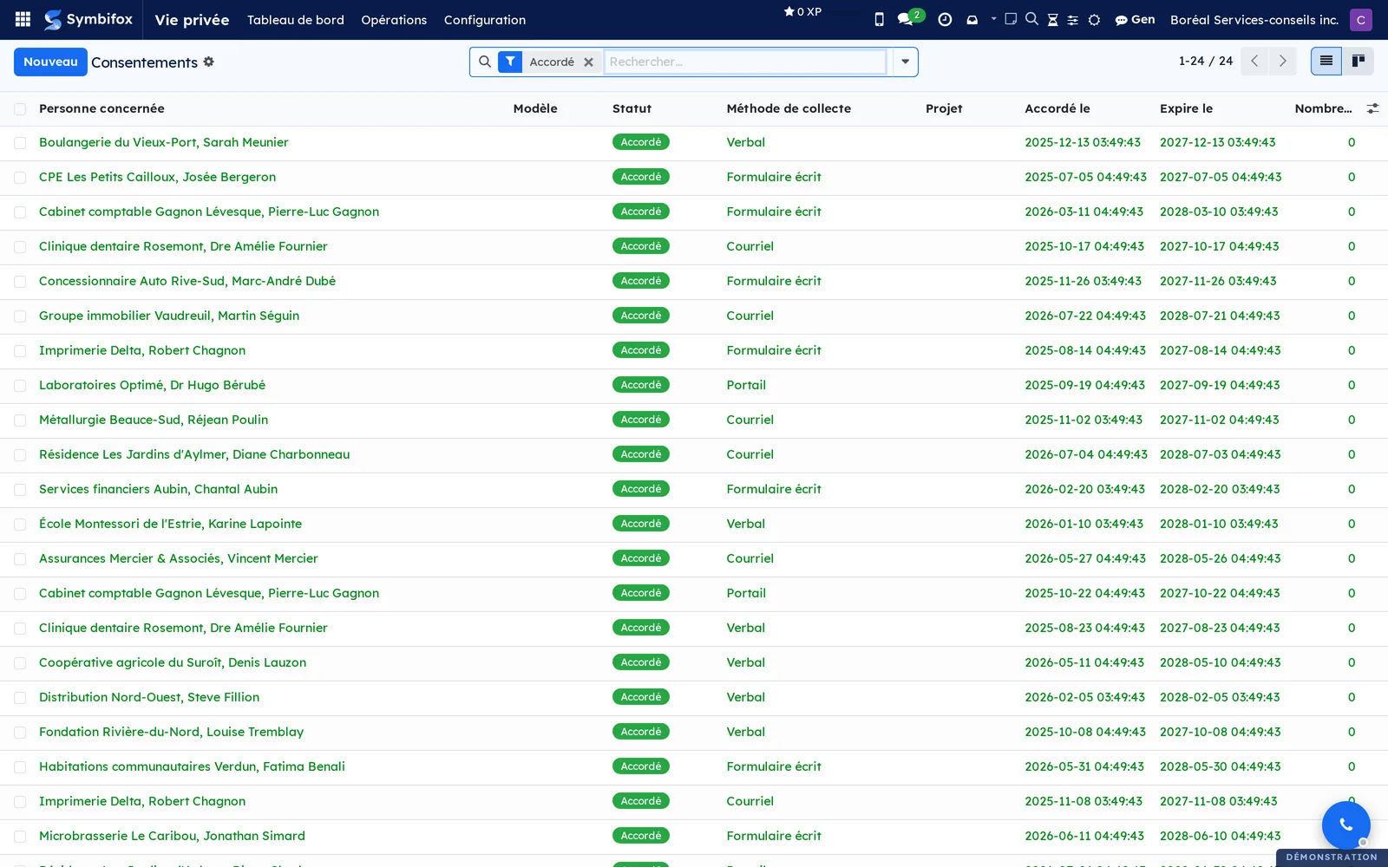This screenshot has height=867, width=1388.
Task: Open the inbox tray icon
Action: pyautogui.click(x=972, y=19)
